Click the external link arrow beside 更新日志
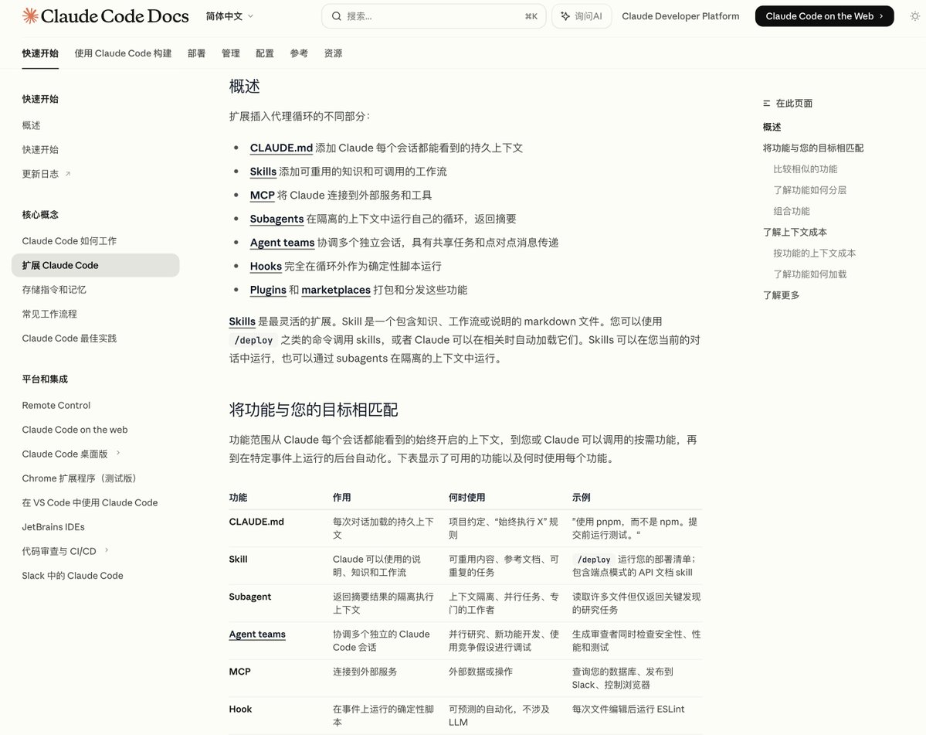The image size is (926, 735). pos(68,174)
